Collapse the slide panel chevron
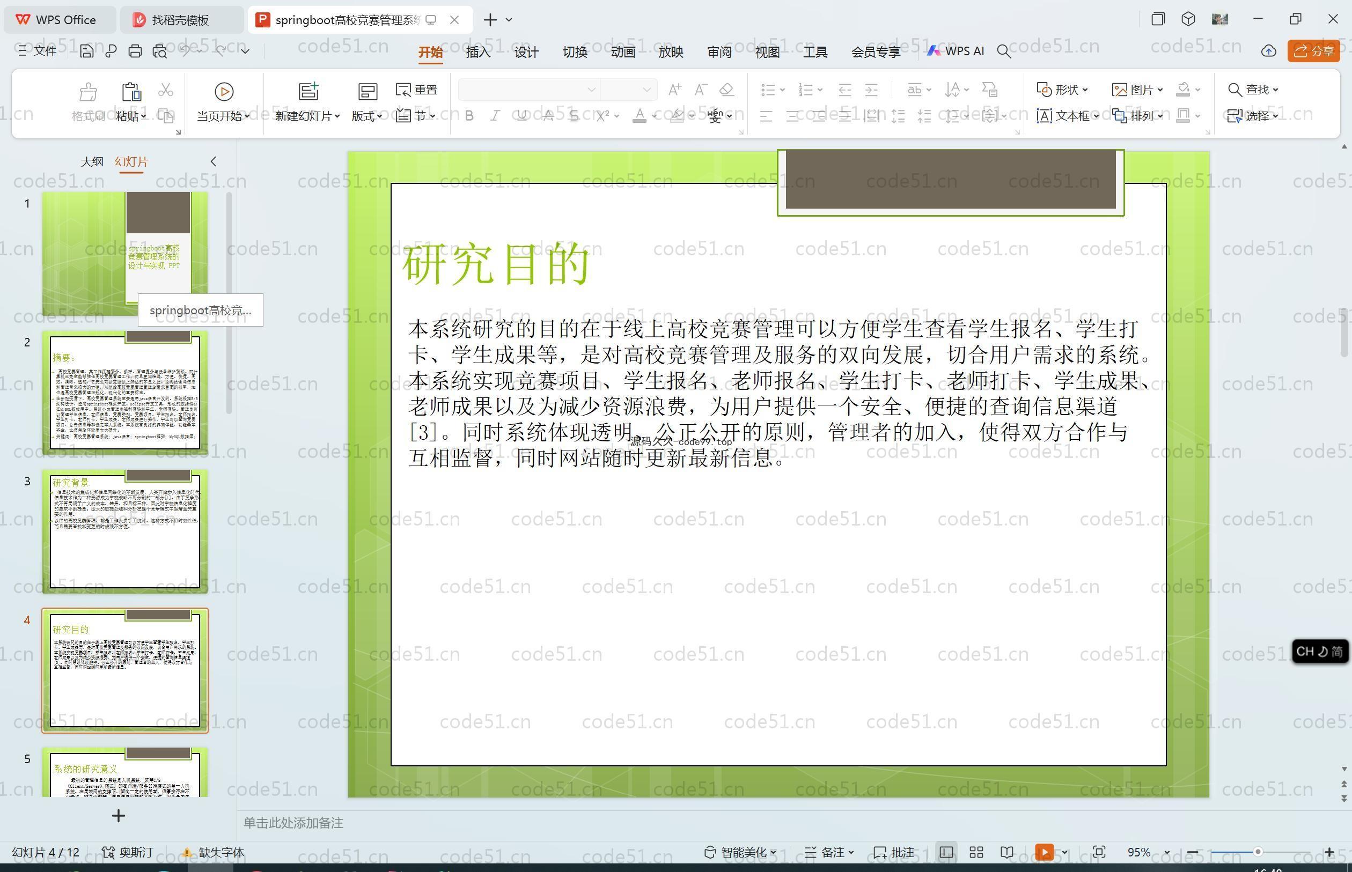 click(214, 161)
